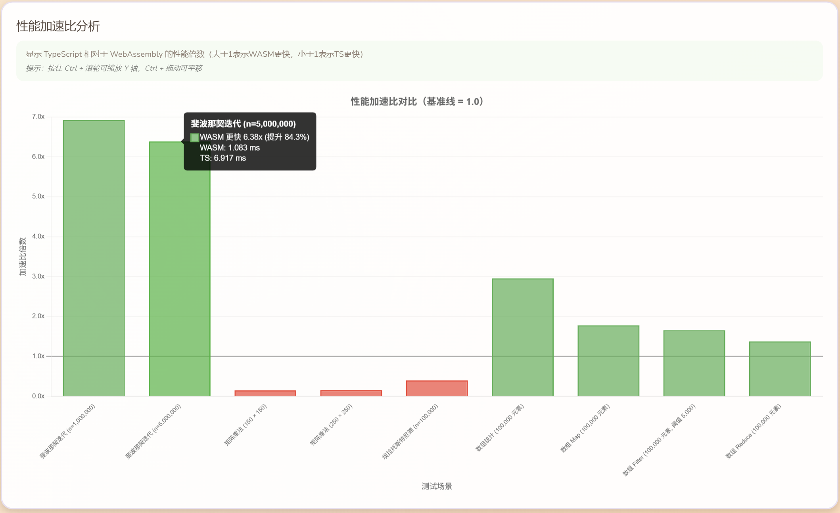This screenshot has height=513, width=840.
Task: Click the red Eratosthenes sieve bar
Action: click(x=437, y=388)
